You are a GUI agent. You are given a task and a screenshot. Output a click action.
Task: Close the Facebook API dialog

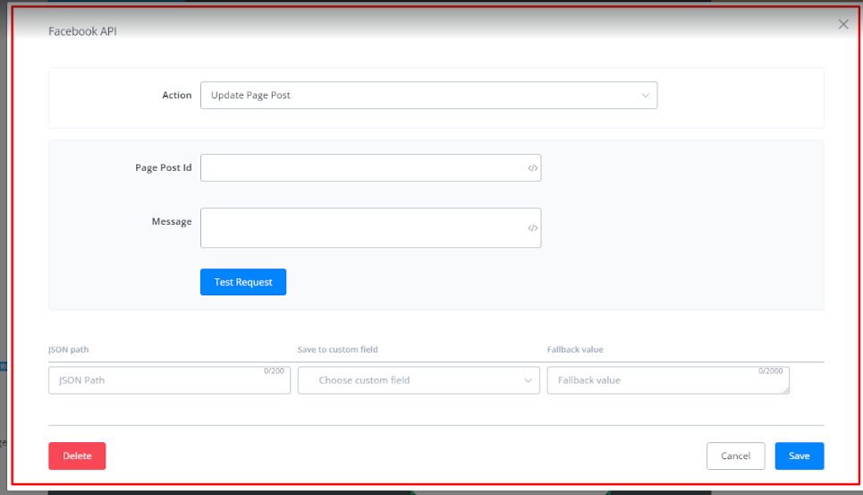[842, 25]
